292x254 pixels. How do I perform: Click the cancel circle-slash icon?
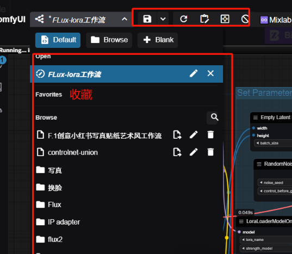245,19
